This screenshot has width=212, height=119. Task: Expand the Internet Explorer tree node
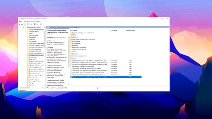26,31
